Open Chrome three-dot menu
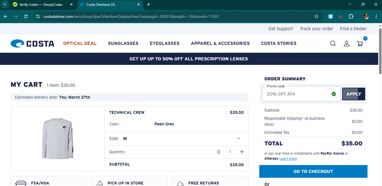382x186 pixels. click(x=376, y=17)
